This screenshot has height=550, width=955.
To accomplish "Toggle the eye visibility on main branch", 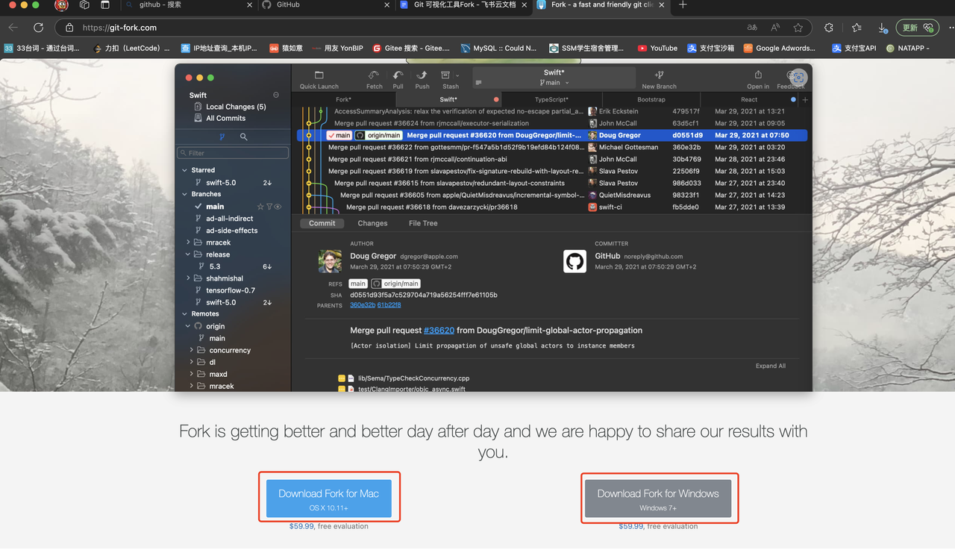I will click(278, 207).
